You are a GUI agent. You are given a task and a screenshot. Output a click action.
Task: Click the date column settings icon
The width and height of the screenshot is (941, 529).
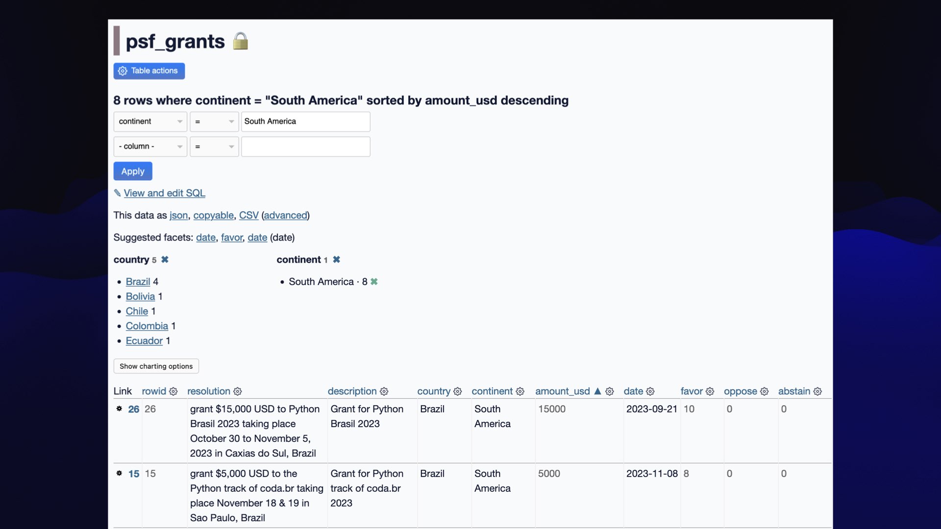point(651,391)
